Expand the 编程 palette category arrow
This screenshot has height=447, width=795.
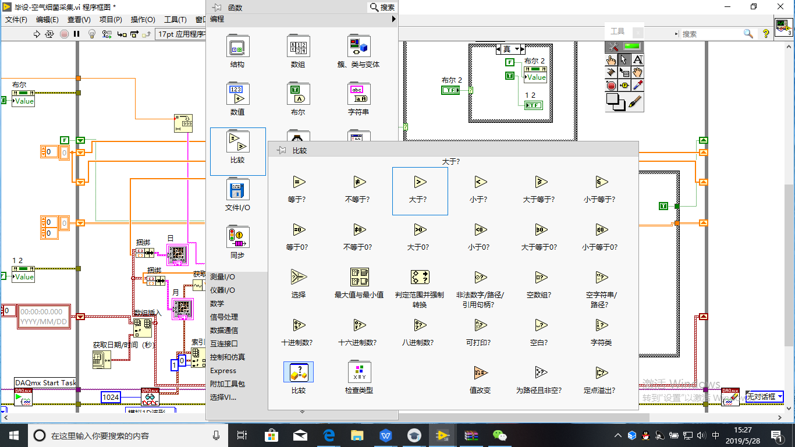(x=393, y=19)
